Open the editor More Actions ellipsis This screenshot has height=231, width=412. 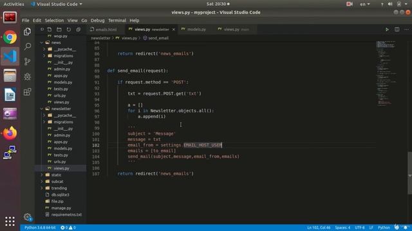pyautogui.click(x=406, y=30)
